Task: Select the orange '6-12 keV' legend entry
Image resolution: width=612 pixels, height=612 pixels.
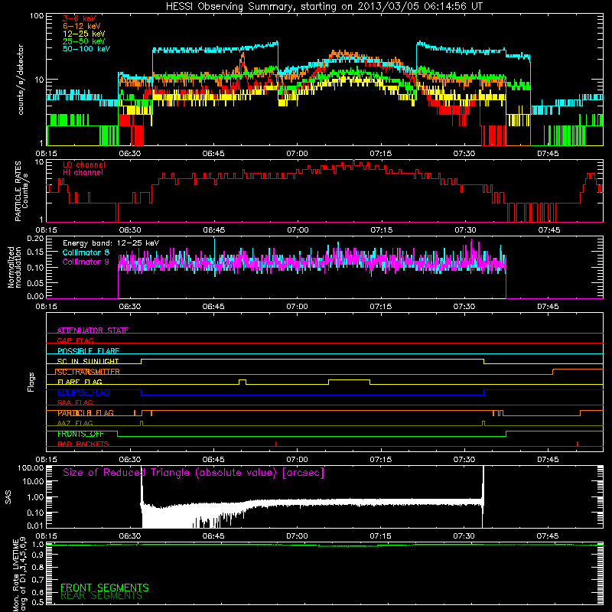Action: point(82,26)
